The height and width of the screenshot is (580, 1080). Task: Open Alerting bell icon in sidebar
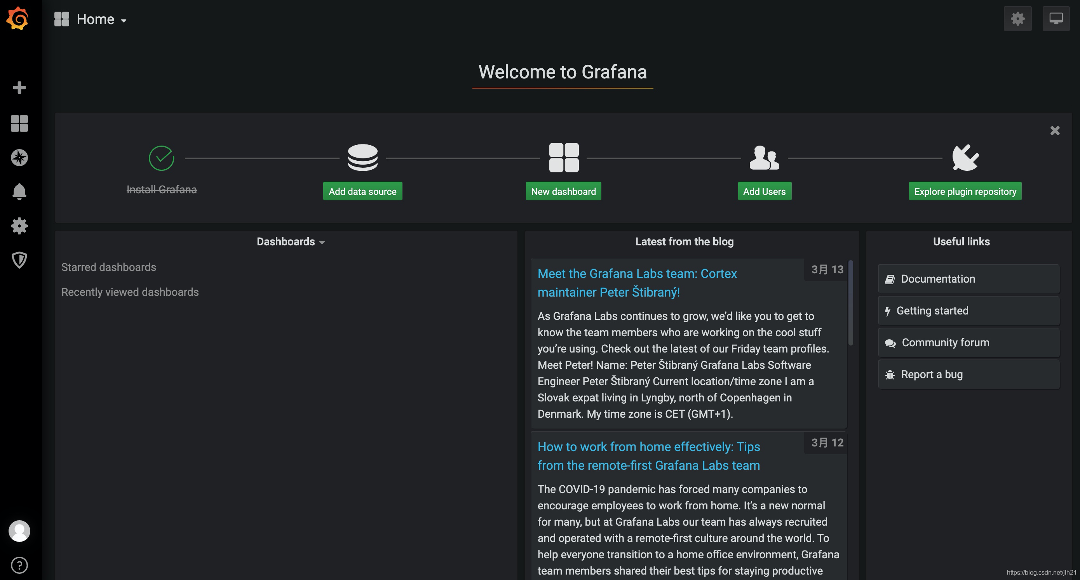(x=19, y=191)
